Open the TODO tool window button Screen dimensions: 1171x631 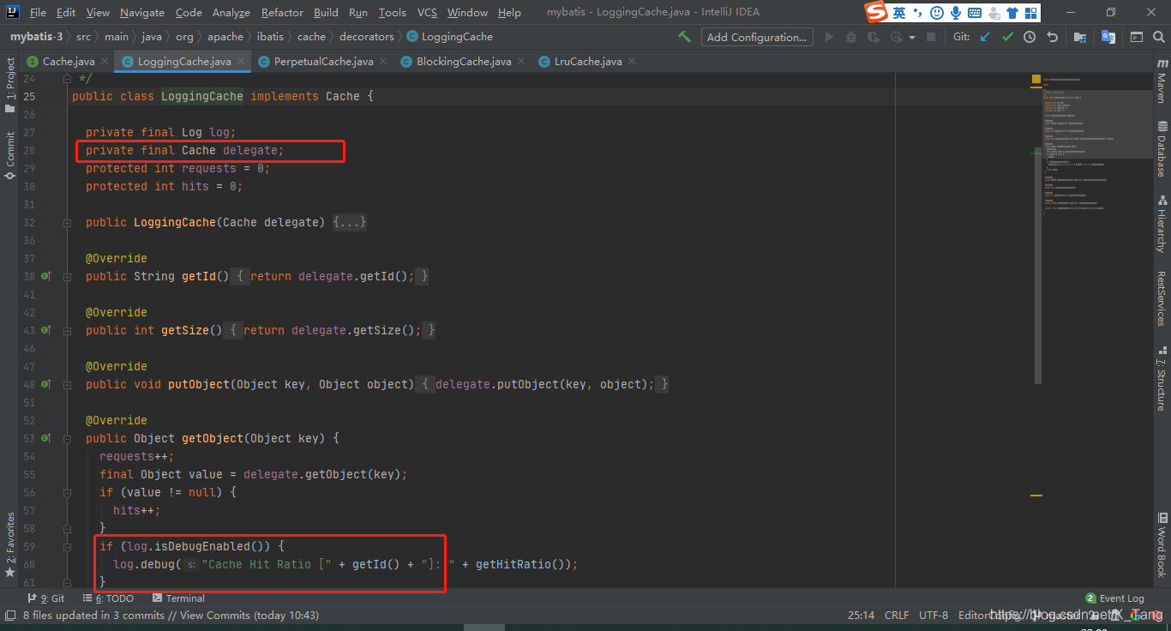click(109, 598)
